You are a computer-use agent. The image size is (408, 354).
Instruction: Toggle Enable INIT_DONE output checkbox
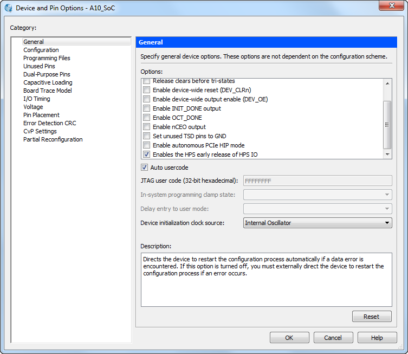(146, 108)
